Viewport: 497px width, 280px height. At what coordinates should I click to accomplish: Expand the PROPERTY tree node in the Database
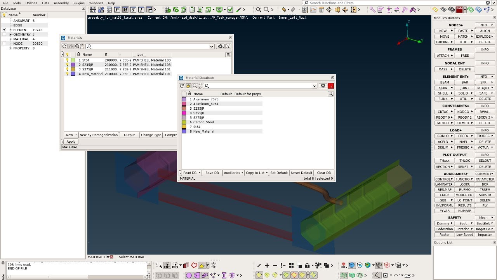tap(10, 48)
